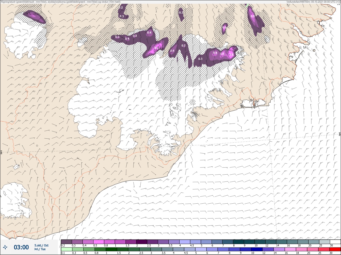Select the 25 light gray swatch in upper legend
Image resolution: width=341 pixels, height=255 pixels.
pos(324,242)
